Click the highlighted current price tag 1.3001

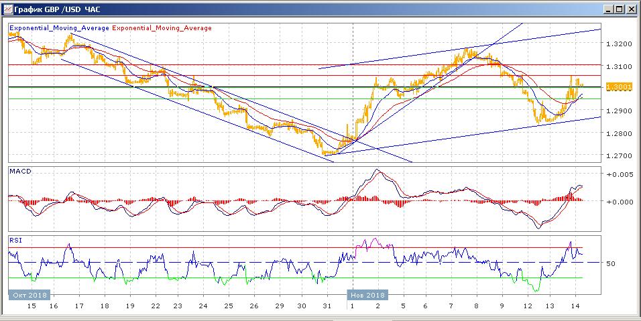point(618,87)
